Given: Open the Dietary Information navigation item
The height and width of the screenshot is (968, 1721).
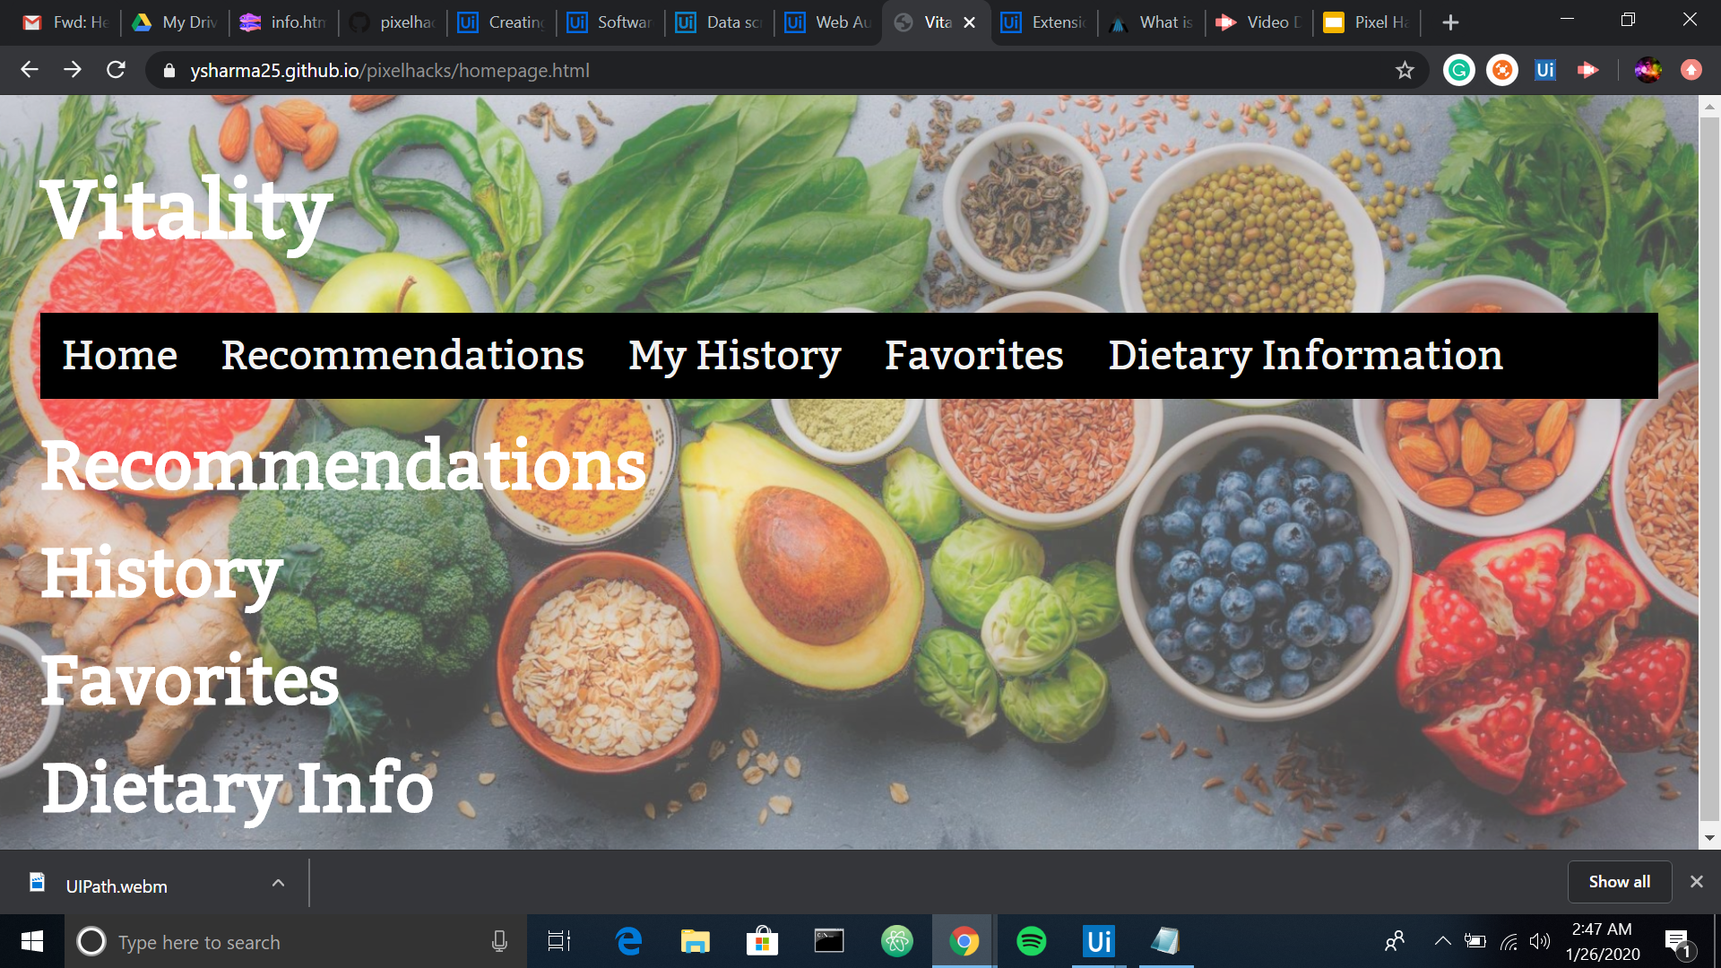Looking at the screenshot, I should (1305, 356).
